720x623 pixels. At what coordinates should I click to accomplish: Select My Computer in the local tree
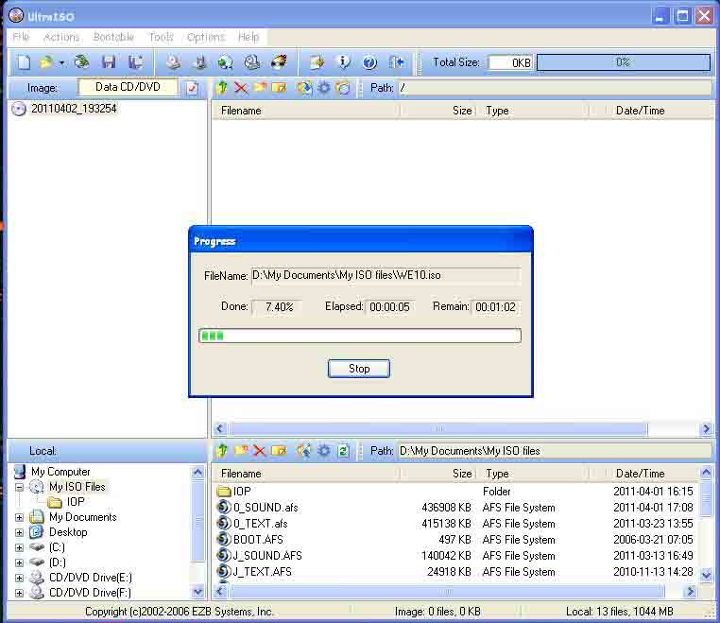click(60, 472)
